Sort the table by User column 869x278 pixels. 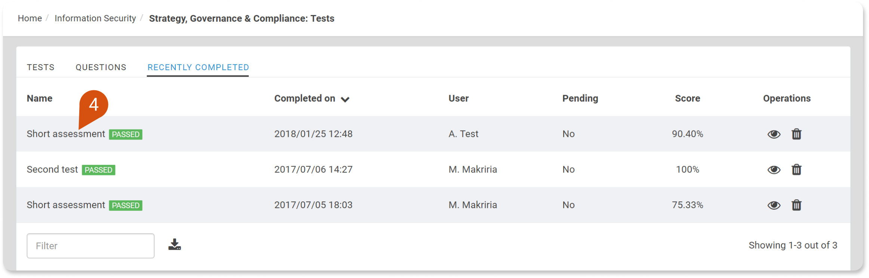point(458,98)
